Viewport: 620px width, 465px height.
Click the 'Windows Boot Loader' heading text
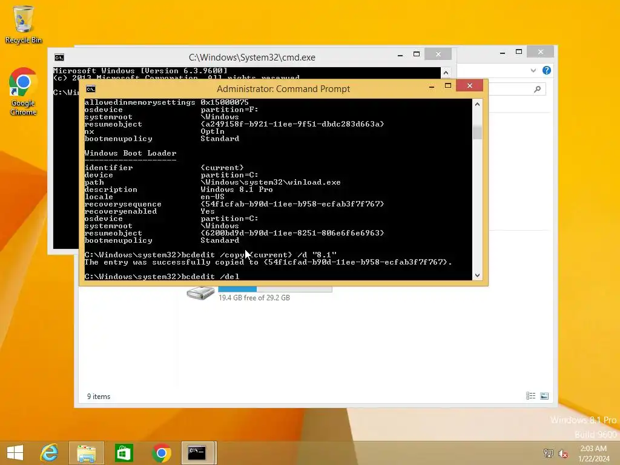tap(131, 153)
